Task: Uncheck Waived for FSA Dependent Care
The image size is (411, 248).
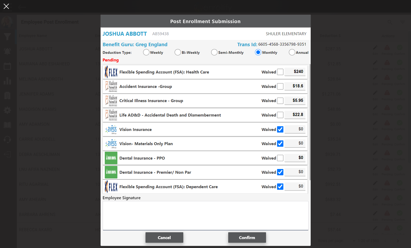Action: pyautogui.click(x=280, y=187)
